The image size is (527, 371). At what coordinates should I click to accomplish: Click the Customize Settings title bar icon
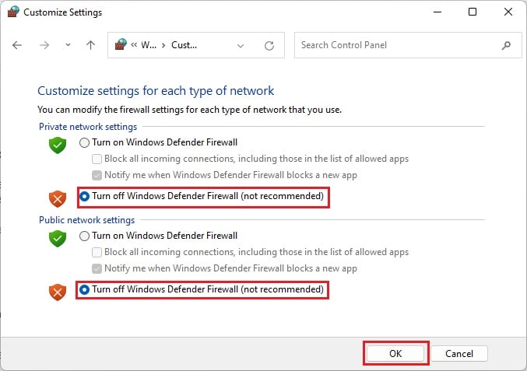pyautogui.click(x=13, y=12)
